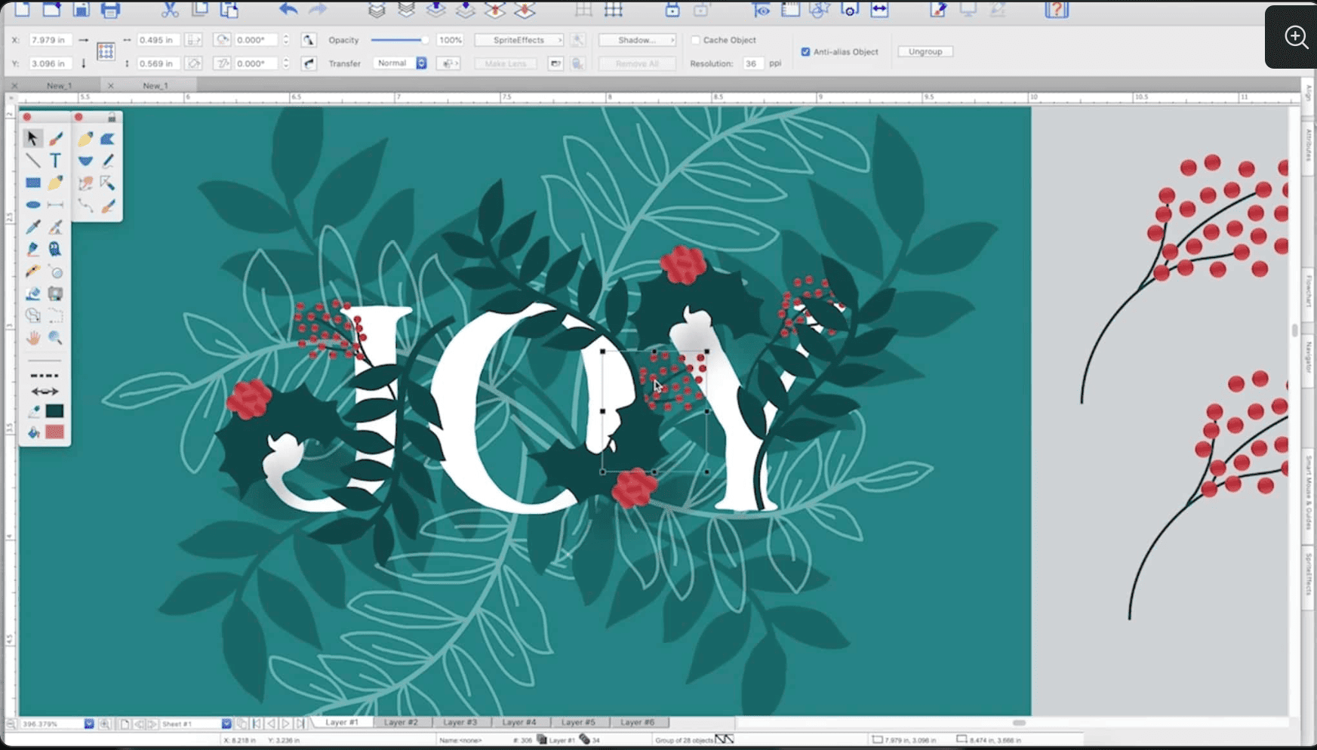This screenshot has height=750, width=1317.
Task: Select the Paintbrush tool in main toolbox
Action: tap(56, 138)
